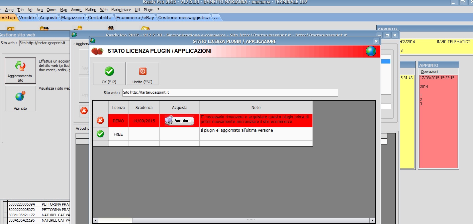Select the FREE license cell
The width and height of the screenshot is (473, 224).
click(118, 134)
